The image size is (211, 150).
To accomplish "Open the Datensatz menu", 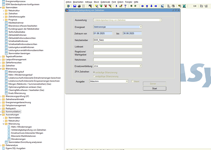I will click(105, 2).
